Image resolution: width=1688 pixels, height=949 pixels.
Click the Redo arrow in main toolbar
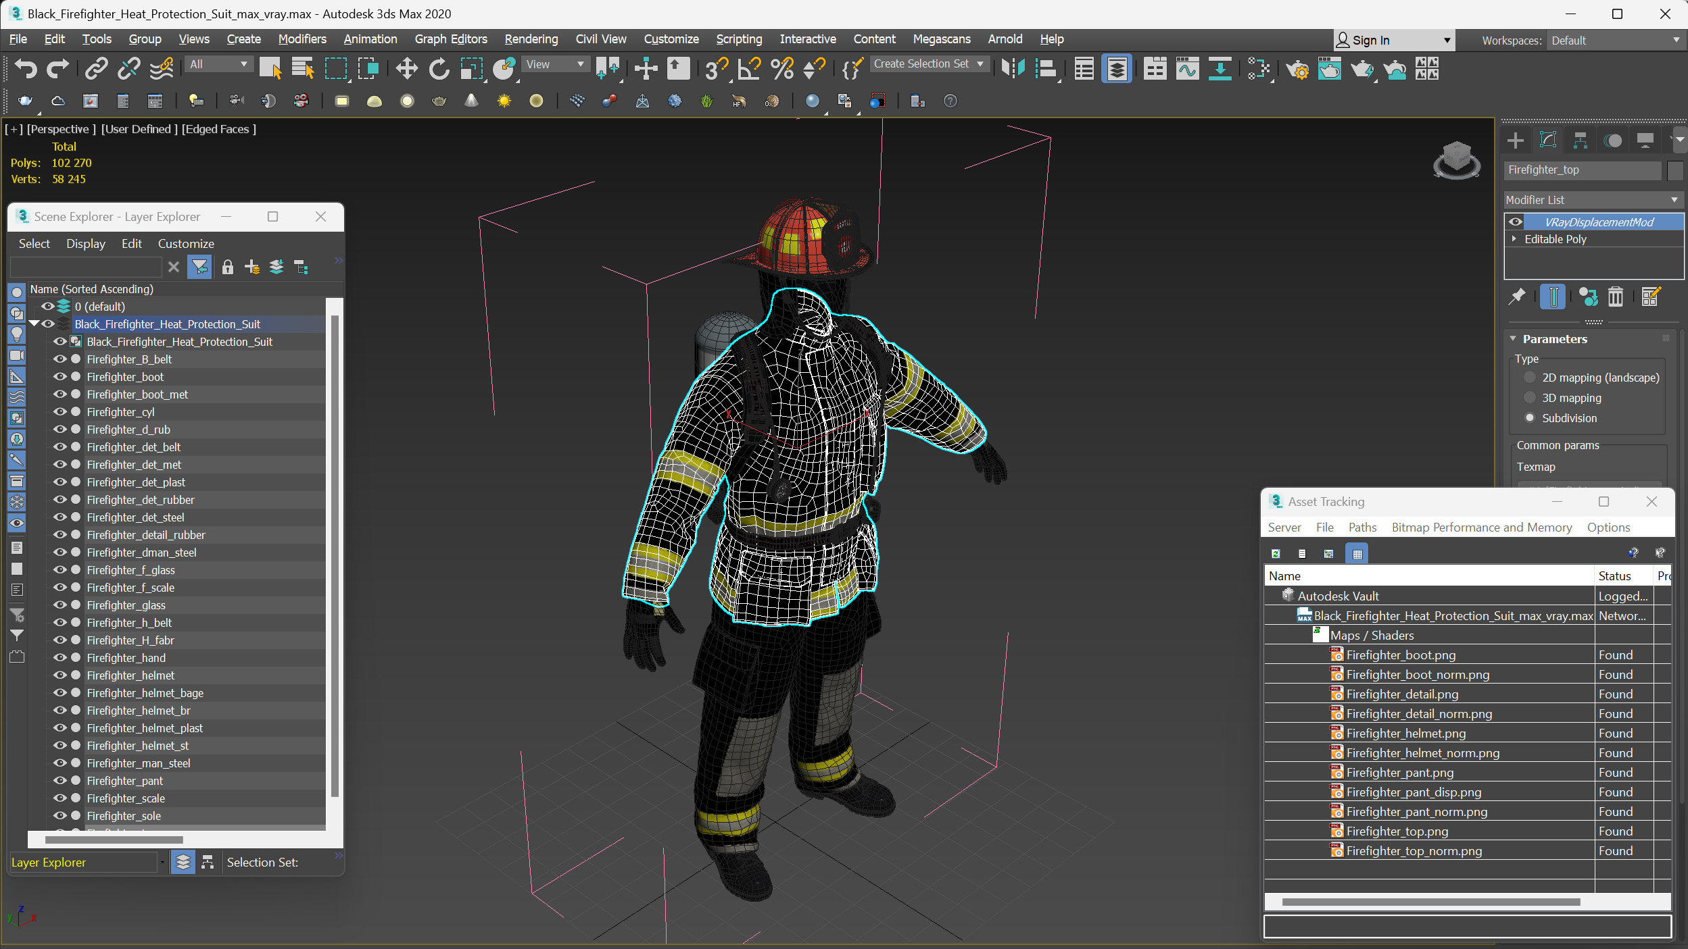57,68
